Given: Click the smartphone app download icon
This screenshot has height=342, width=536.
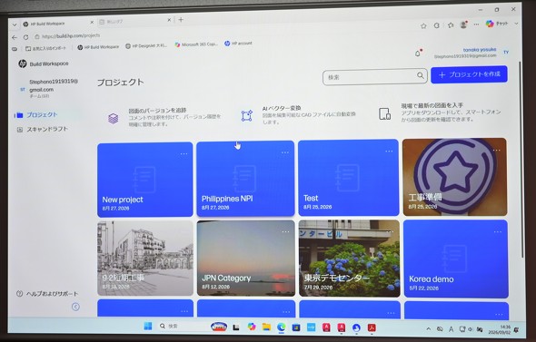Looking at the screenshot, I should pos(384,113).
